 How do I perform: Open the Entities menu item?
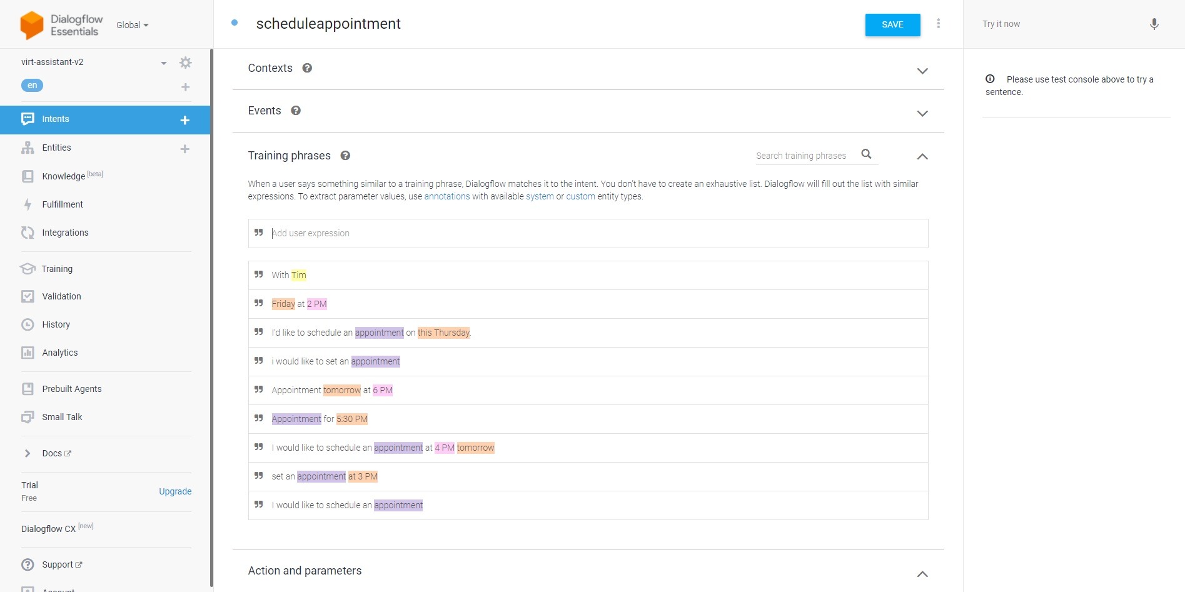(56, 148)
